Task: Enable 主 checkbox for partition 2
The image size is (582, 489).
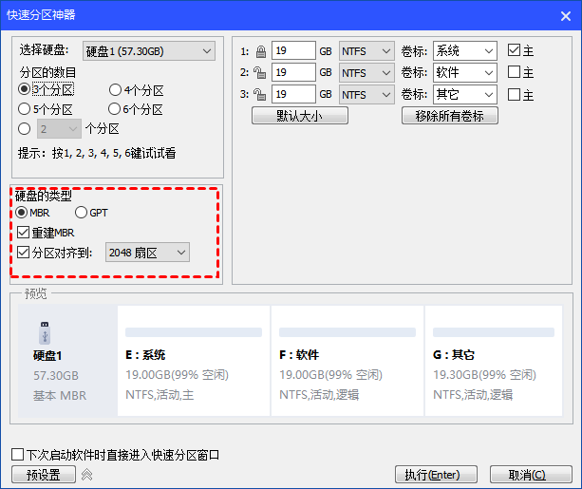Action: click(x=514, y=72)
